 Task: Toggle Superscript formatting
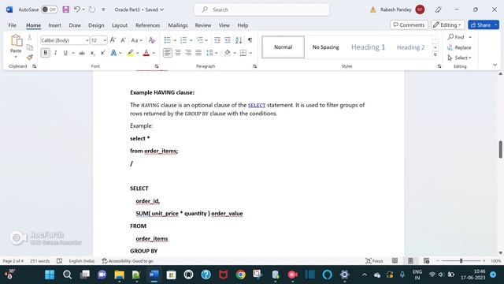point(102,53)
